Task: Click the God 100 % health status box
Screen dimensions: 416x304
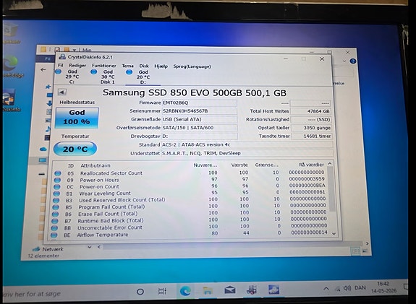Action: click(77, 117)
